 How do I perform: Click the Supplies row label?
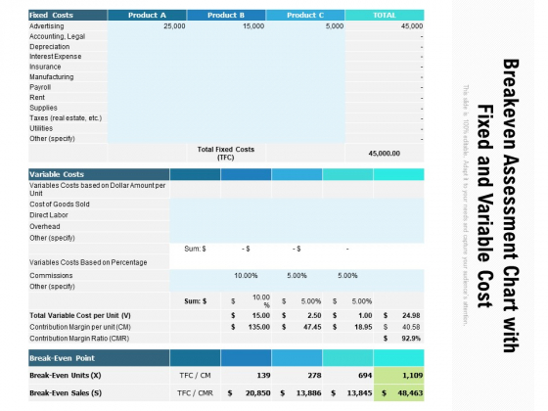pyautogui.click(x=43, y=108)
